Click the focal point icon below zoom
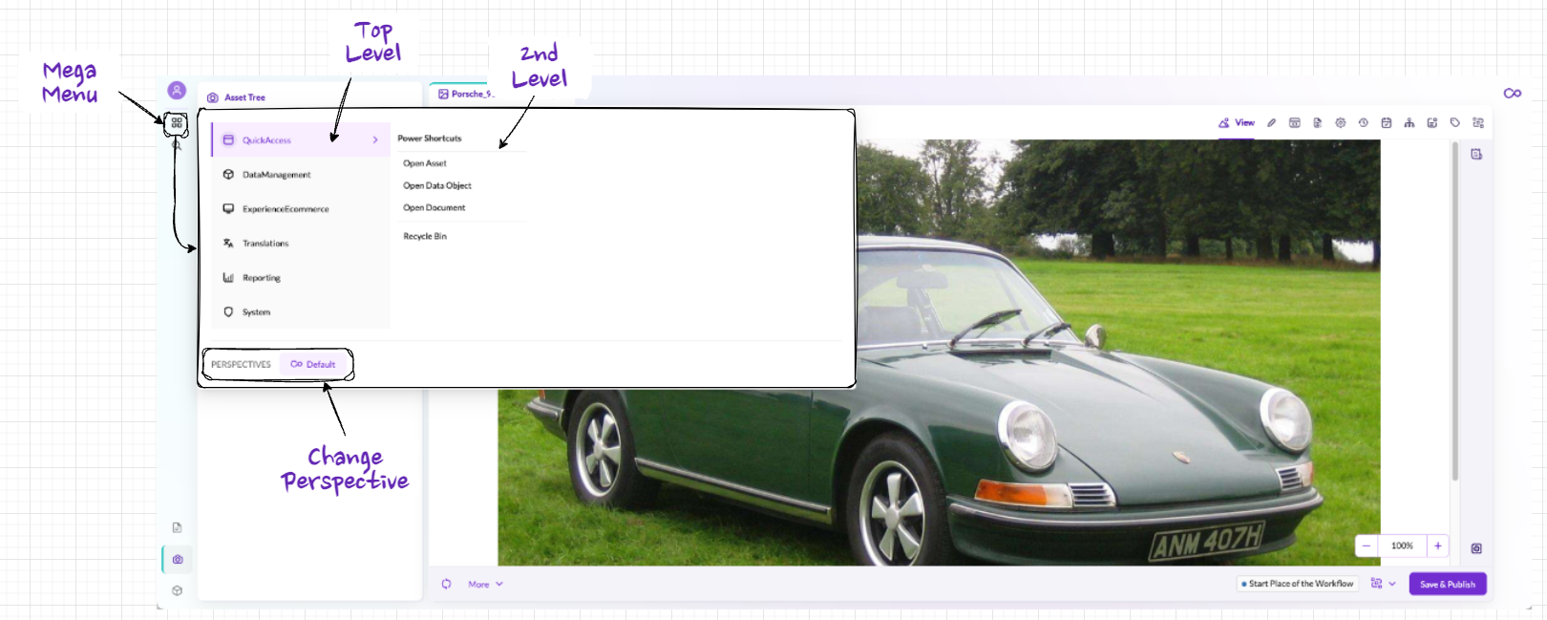 [x=1476, y=548]
